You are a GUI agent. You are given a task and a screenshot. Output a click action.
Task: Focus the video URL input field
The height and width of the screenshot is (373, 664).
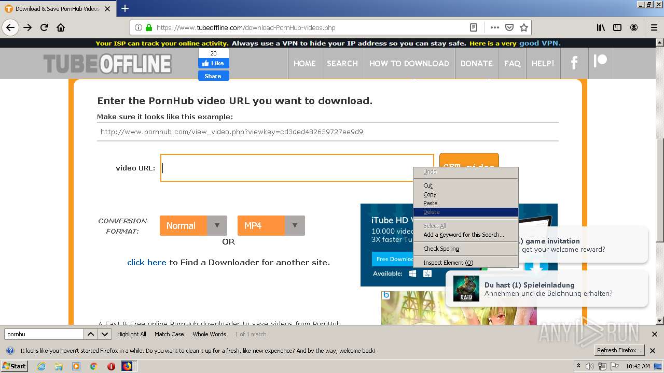coord(297,168)
